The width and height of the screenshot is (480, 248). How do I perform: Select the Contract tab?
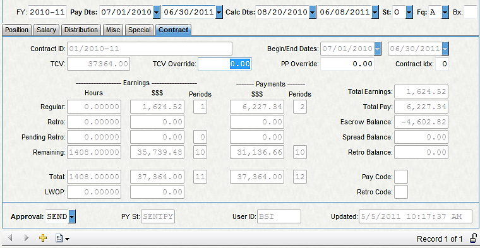coord(173,30)
